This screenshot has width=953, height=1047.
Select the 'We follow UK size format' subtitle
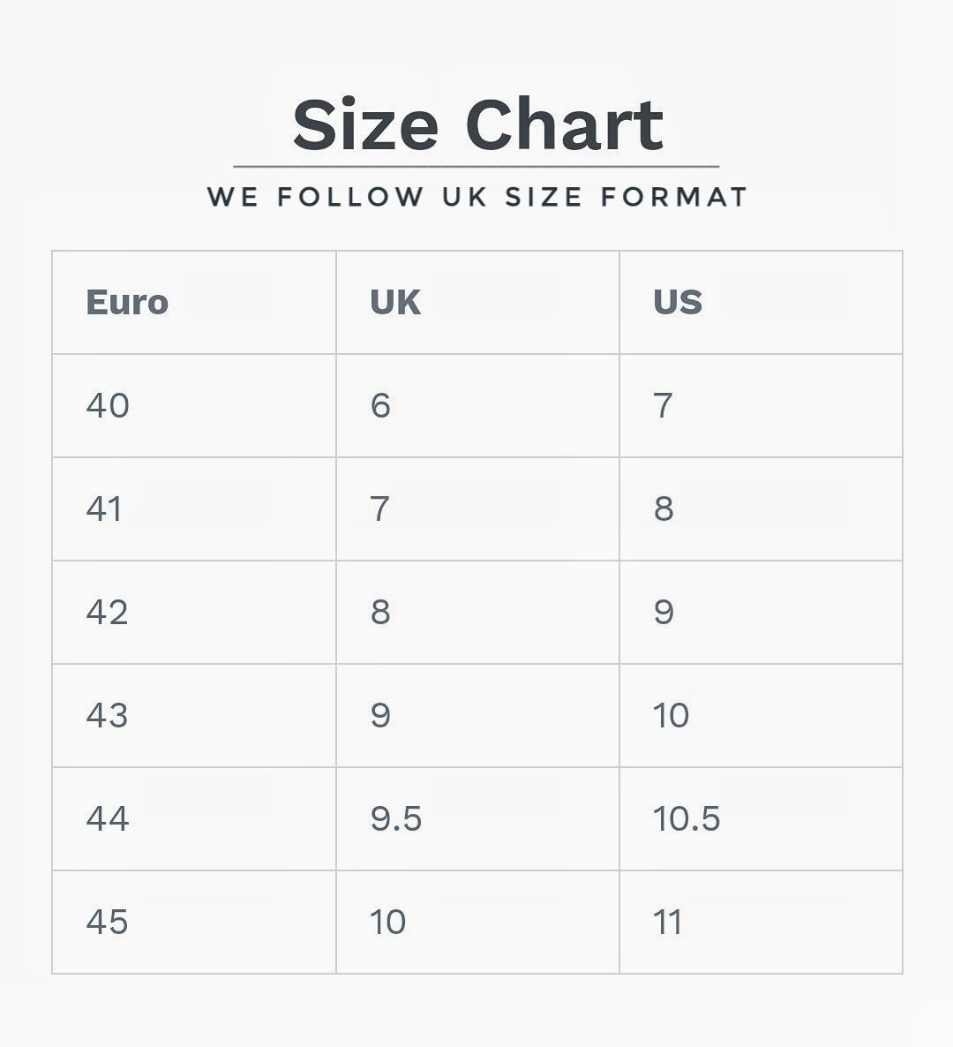477,197
